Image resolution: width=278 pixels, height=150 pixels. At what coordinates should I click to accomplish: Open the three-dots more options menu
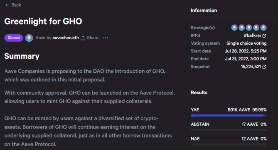coord(106,38)
